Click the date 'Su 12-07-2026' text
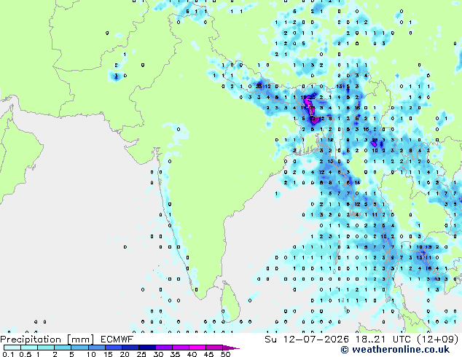The image size is (462, 357). coord(307,340)
